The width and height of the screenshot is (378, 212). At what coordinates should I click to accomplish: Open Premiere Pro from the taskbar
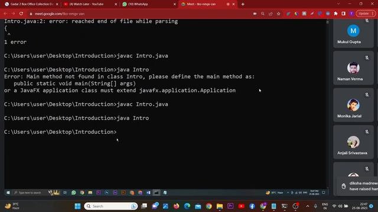point(230,206)
